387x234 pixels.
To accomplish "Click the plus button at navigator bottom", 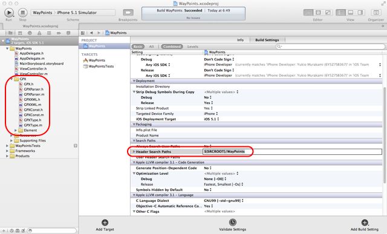I will (x=4, y=230).
